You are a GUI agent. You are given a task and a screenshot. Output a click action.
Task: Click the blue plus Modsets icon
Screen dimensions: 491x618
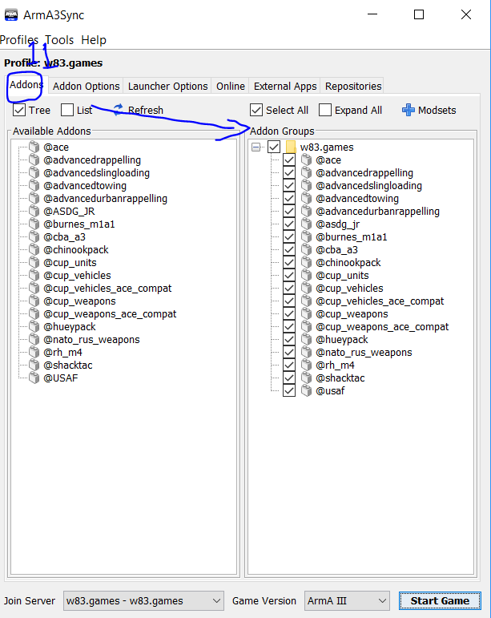(408, 110)
